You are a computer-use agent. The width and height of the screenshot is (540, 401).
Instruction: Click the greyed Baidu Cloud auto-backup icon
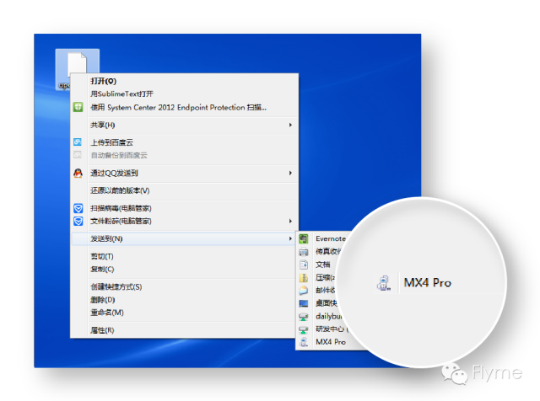click(78, 155)
